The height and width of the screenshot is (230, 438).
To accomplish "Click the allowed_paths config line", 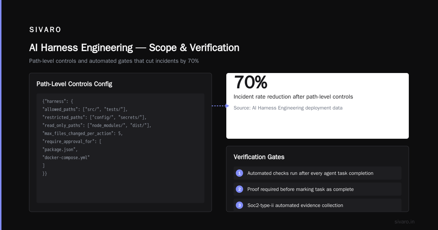I will tap(85, 109).
